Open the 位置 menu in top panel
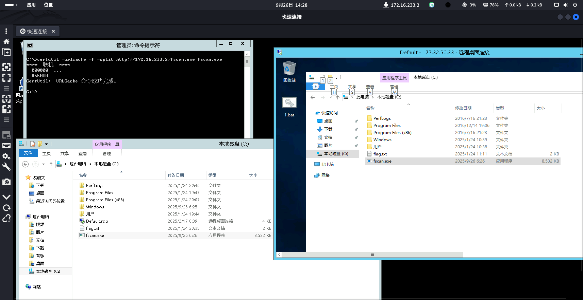This screenshot has height=300, width=583. (48, 5)
